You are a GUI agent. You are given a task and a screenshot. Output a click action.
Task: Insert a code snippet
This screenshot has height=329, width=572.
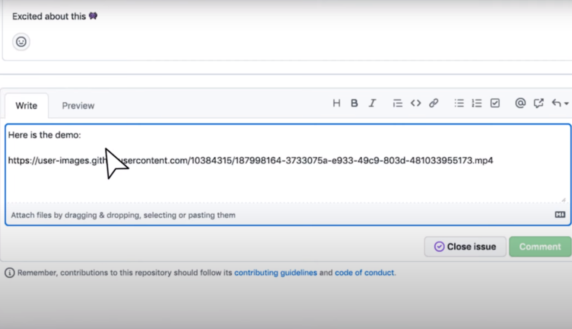click(416, 103)
